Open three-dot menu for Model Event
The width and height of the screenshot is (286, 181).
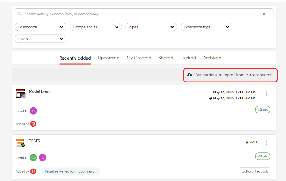point(266,93)
